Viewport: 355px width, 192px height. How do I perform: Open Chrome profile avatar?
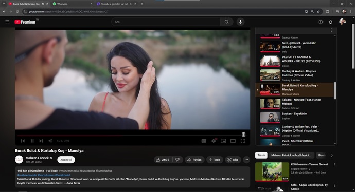(344, 11)
